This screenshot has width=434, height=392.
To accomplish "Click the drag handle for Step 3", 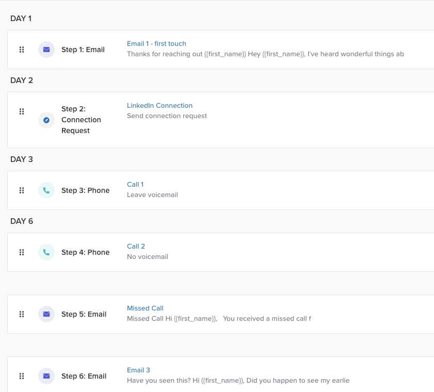I will 22,190.
